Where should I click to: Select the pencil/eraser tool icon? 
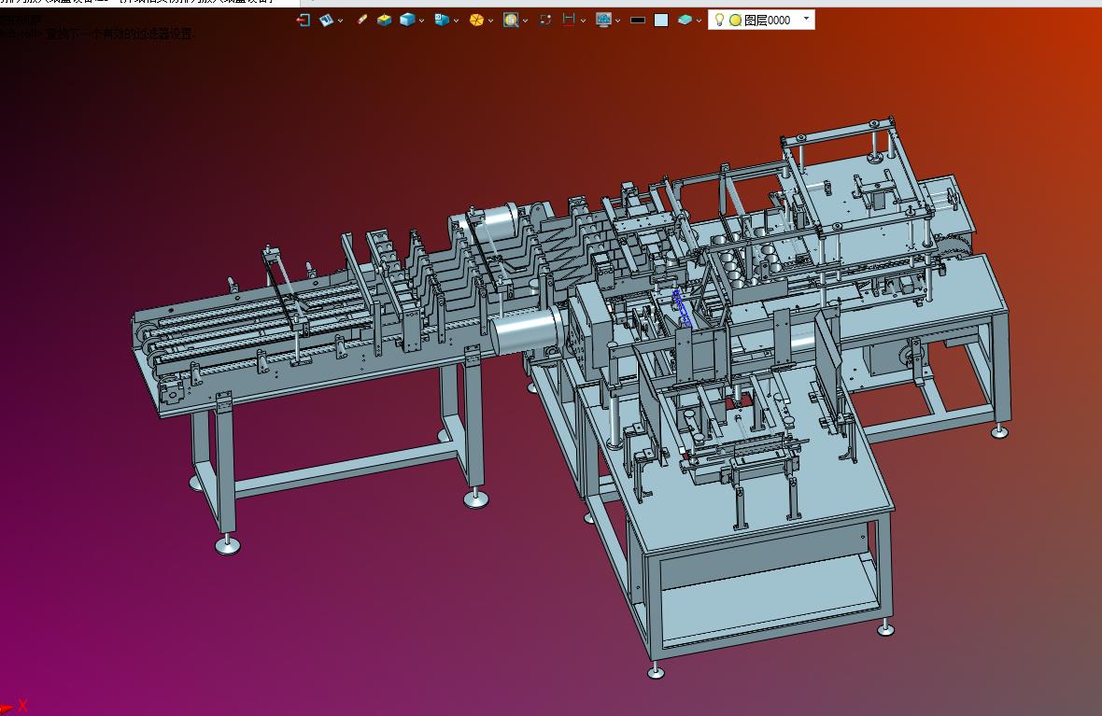(362, 20)
